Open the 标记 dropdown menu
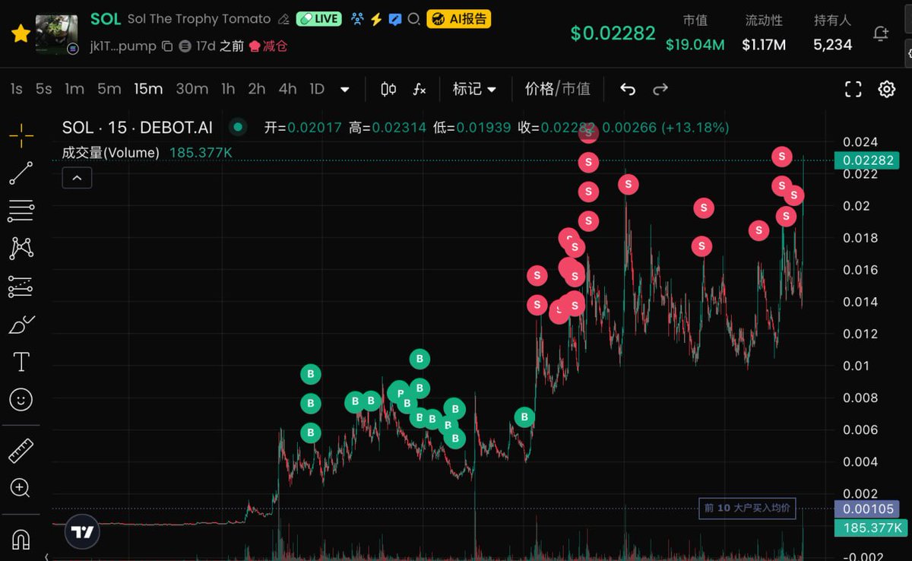 coord(474,89)
